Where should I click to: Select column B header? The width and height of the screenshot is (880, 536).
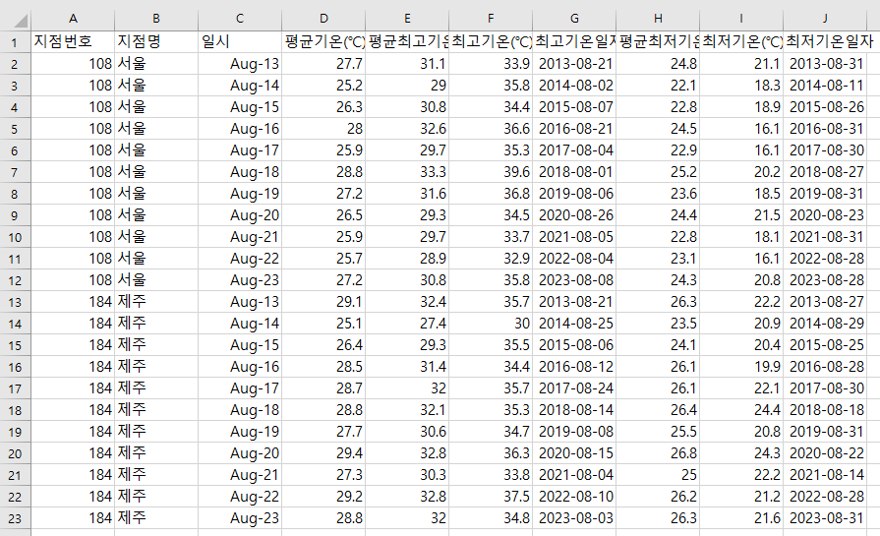tap(156, 19)
